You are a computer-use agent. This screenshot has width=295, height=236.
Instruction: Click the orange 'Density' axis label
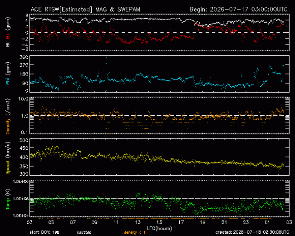click(x=8, y=126)
